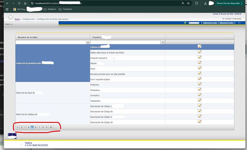
Task: Go to page 6 in the pager
Action: click(36, 127)
